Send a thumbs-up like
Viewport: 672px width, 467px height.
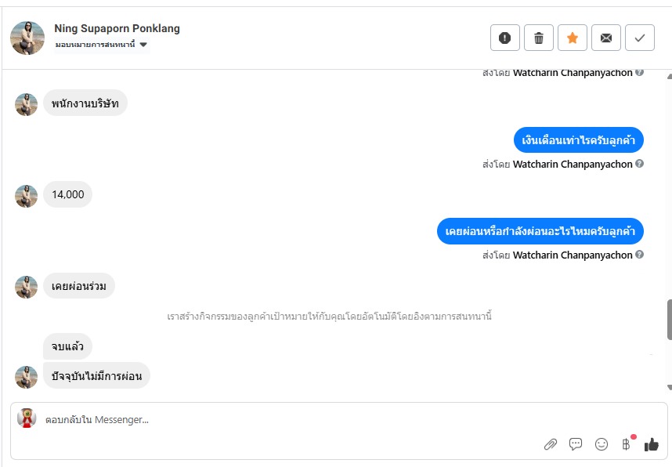[x=651, y=444]
